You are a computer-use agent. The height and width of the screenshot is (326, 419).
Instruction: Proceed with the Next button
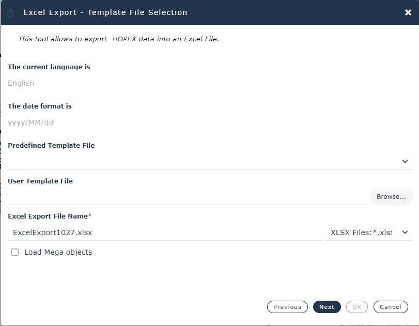pyautogui.click(x=327, y=307)
